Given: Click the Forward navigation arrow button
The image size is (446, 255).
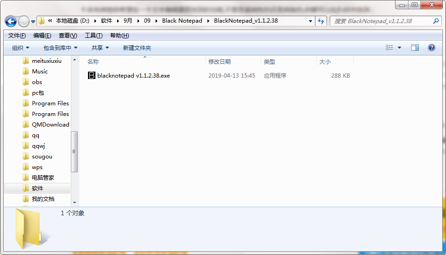Looking at the screenshot, I should click(x=24, y=21).
